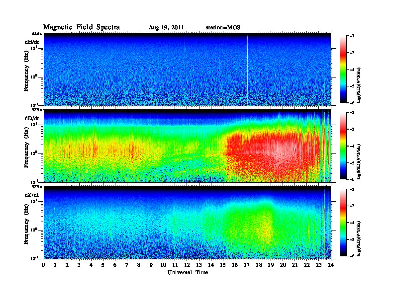Click the vertical spike at 17 UT in dH/dt plot

pyautogui.click(x=247, y=69)
